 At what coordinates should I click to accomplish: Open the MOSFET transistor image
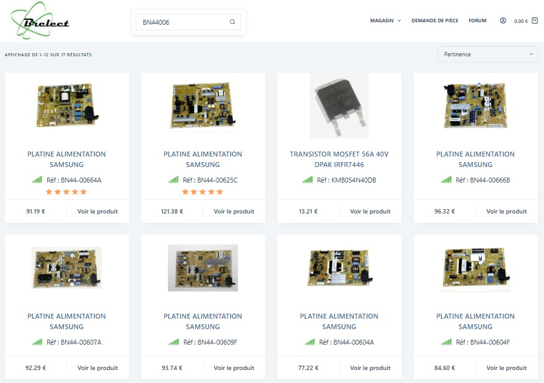pos(340,106)
